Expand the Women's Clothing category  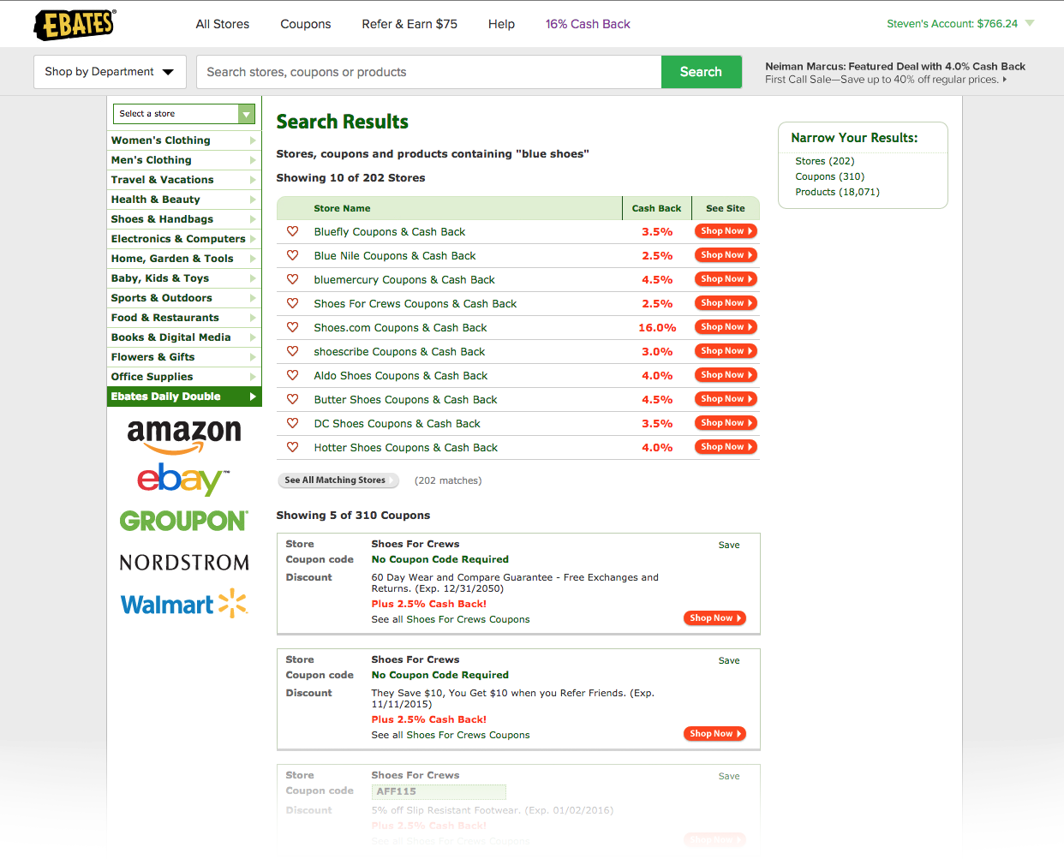click(184, 140)
